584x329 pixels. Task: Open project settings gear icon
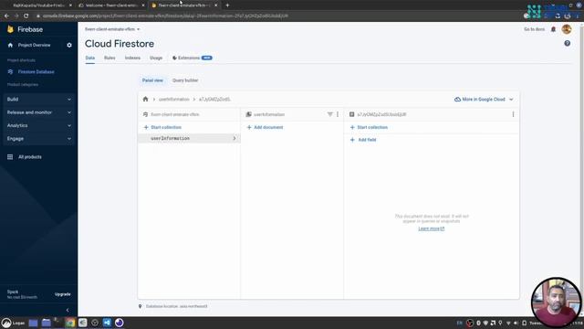click(69, 45)
